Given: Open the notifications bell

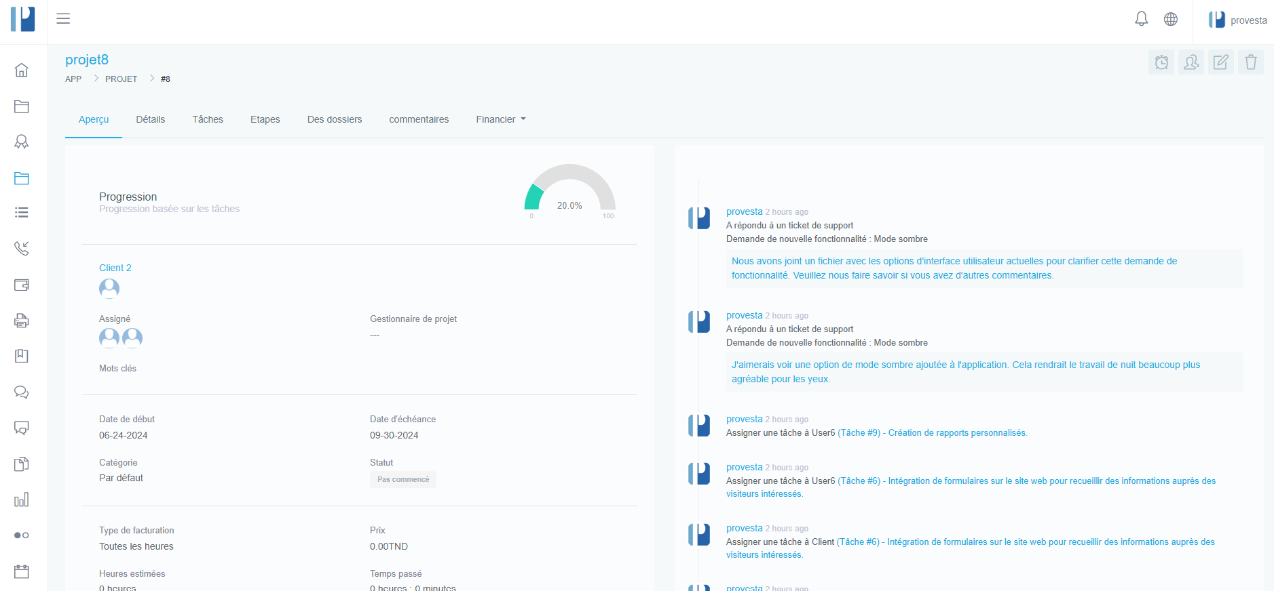Looking at the screenshot, I should (1141, 19).
